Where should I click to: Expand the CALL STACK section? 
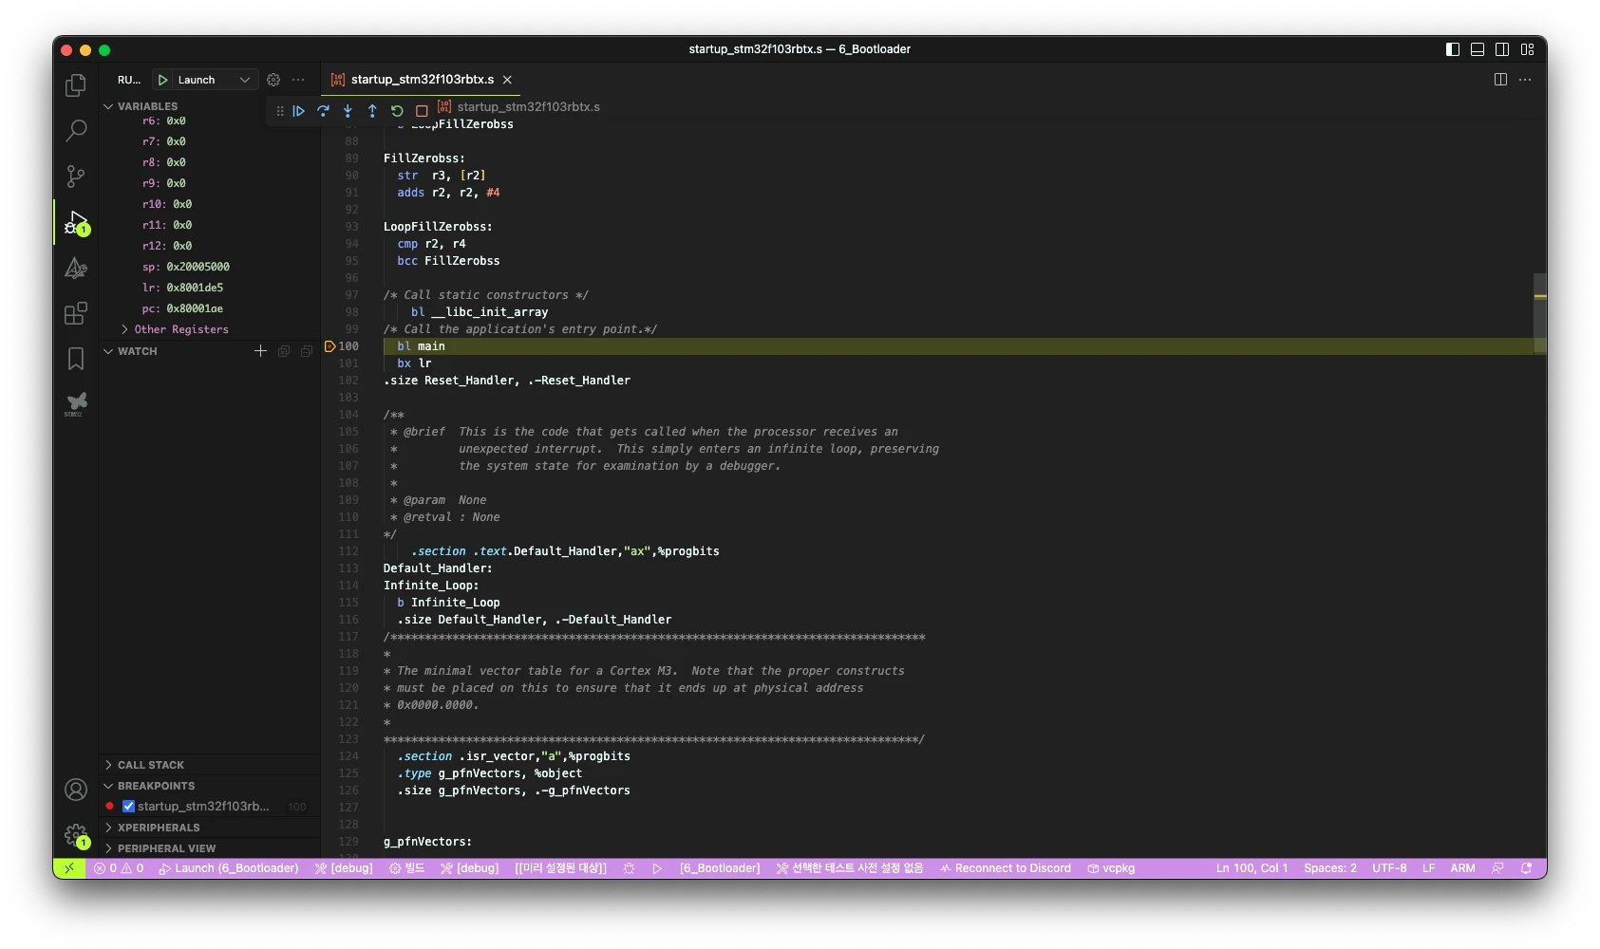coord(151,765)
